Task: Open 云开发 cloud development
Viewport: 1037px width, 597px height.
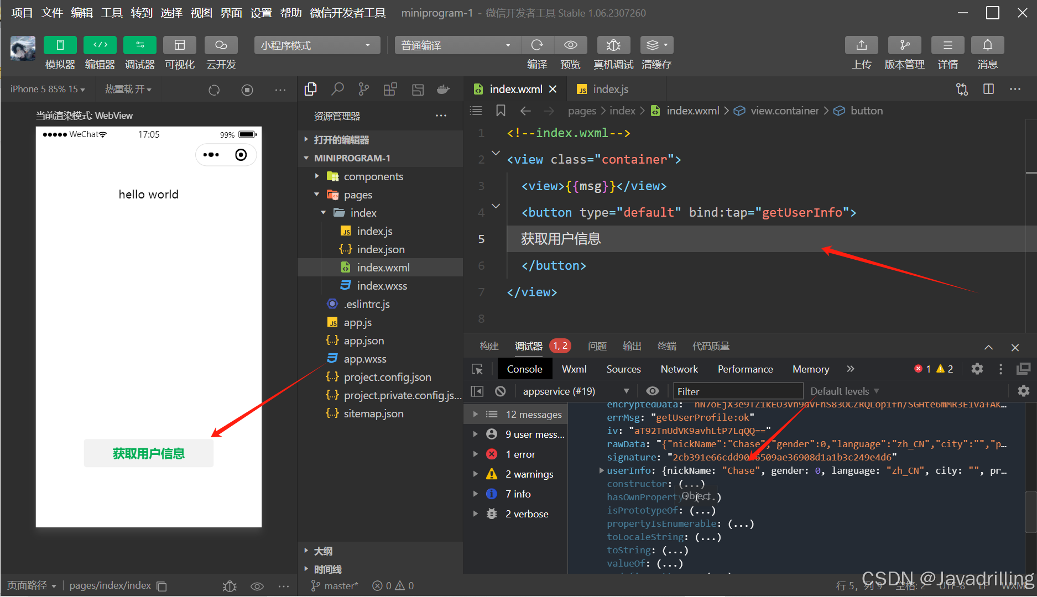Action: tap(221, 45)
